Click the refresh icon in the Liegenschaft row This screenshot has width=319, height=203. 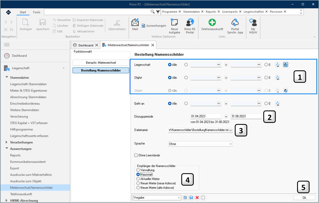tap(285, 65)
